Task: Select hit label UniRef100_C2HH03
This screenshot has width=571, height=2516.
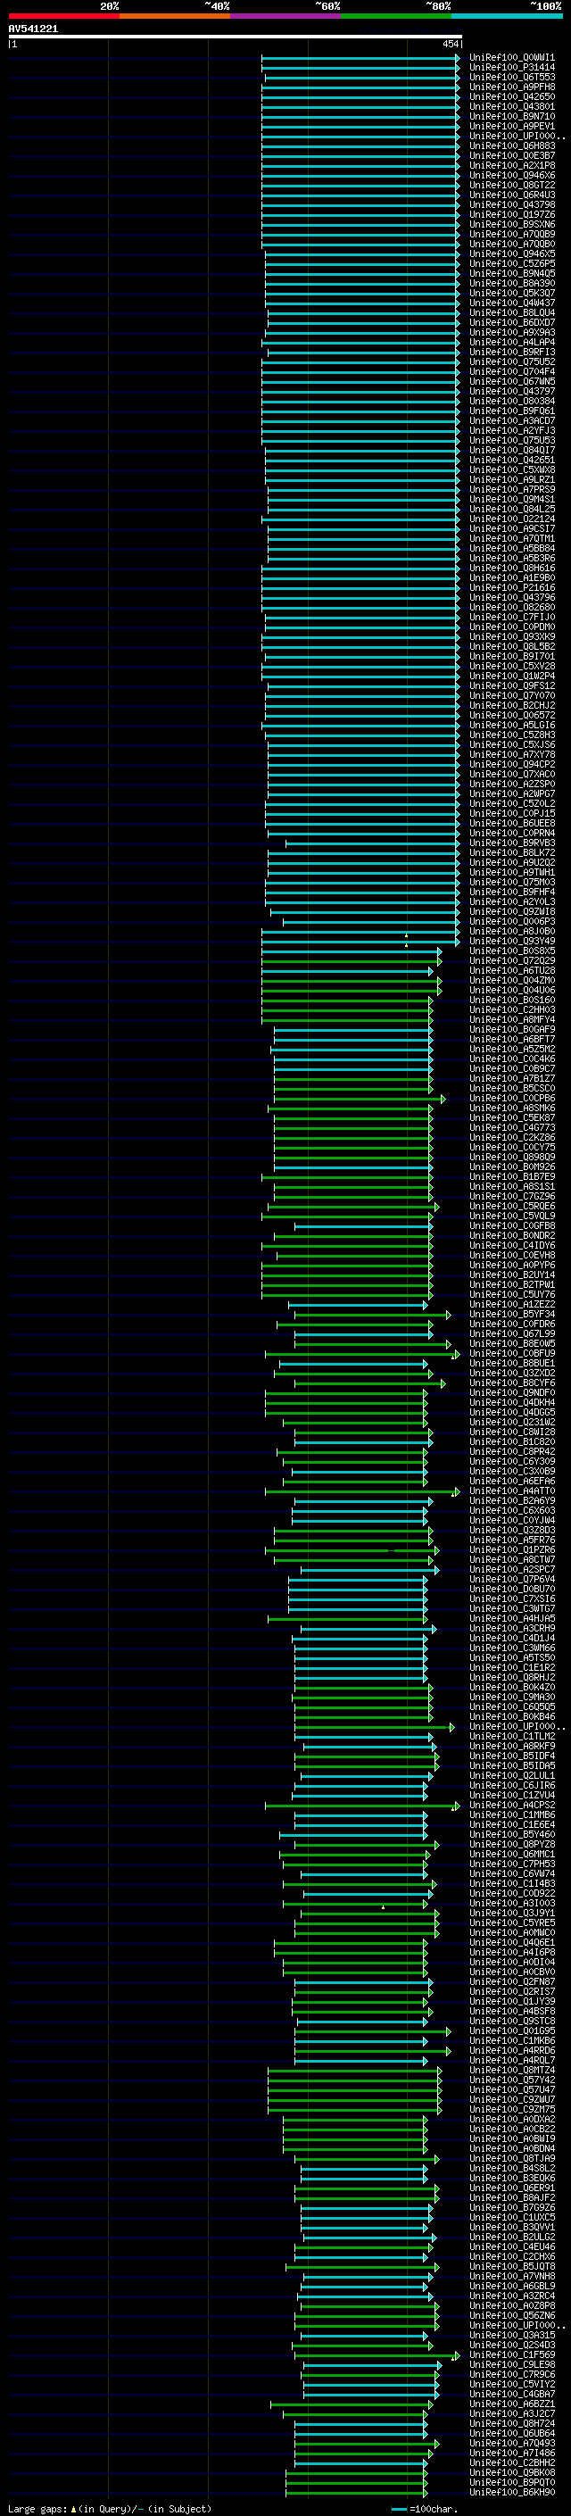Action: pyautogui.click(x=511, y=1011)
